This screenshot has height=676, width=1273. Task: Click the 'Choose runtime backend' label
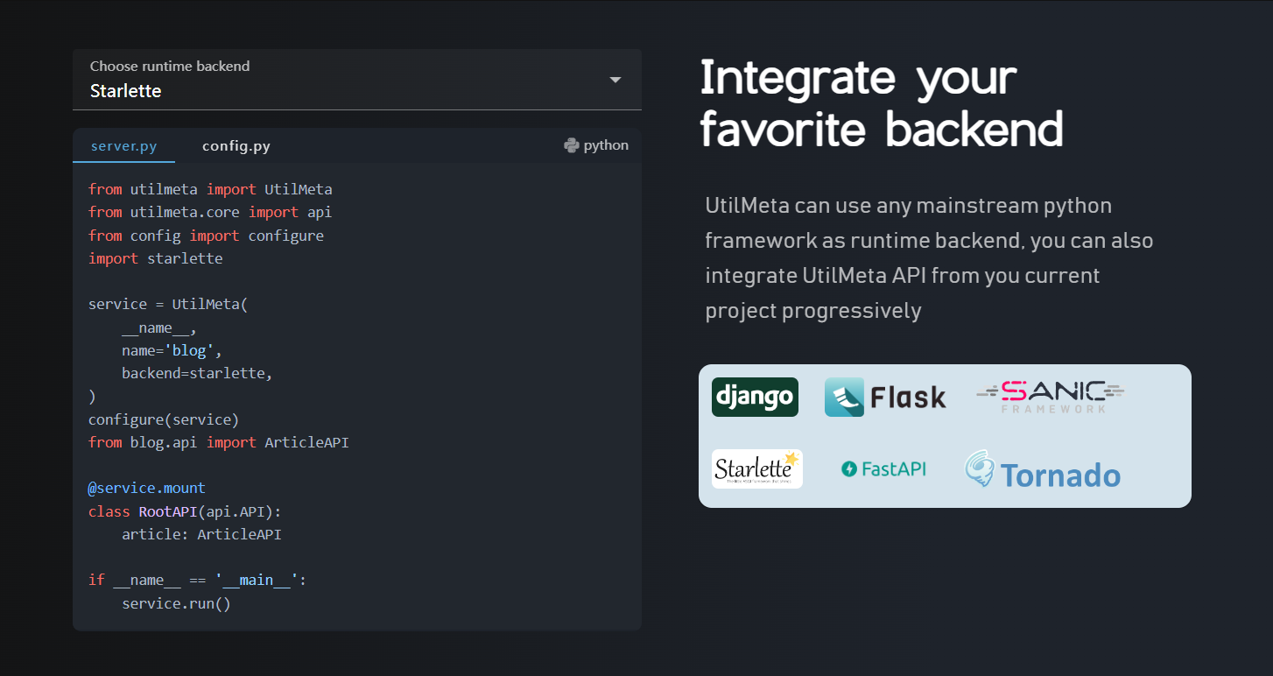point(170,66)
